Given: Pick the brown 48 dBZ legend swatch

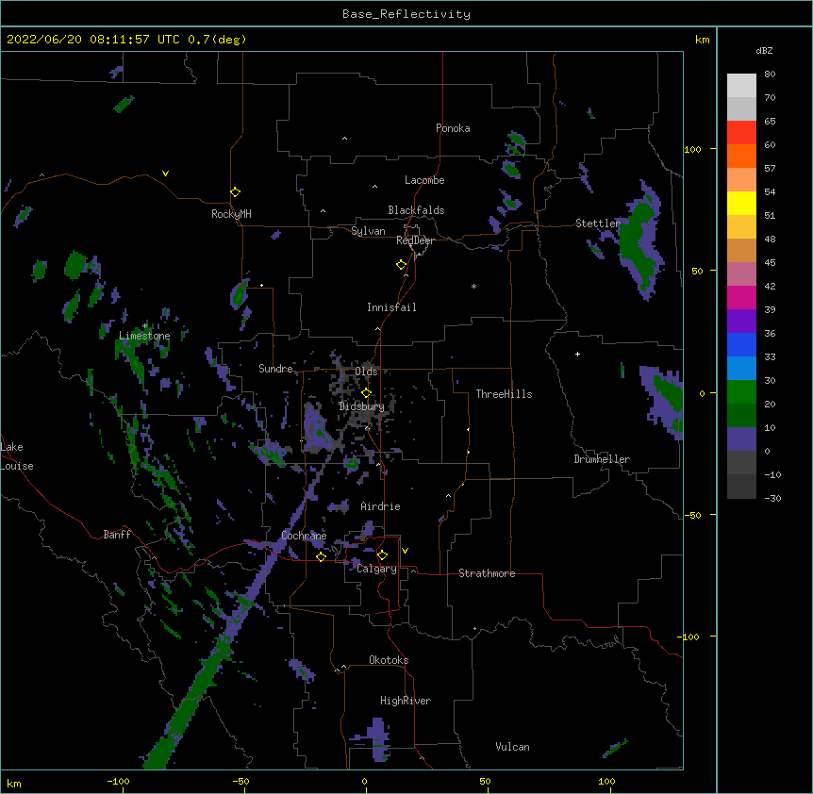Looking at the screenshot, I should coord(741,250).
